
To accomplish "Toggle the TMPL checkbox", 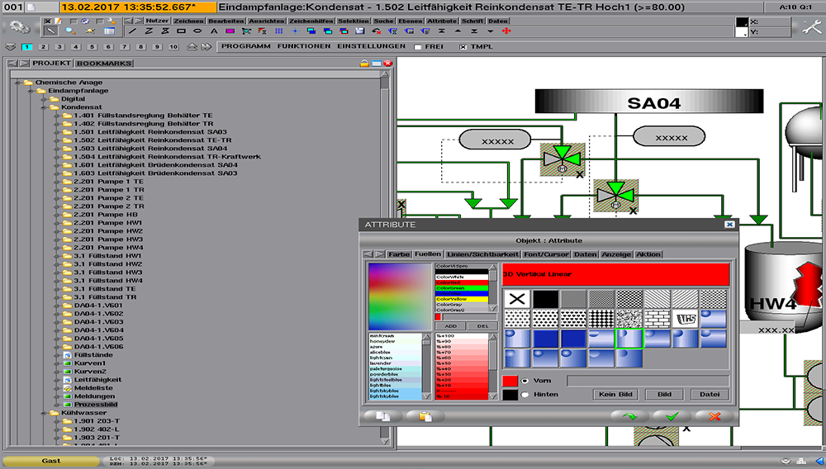I will (463, 47).
